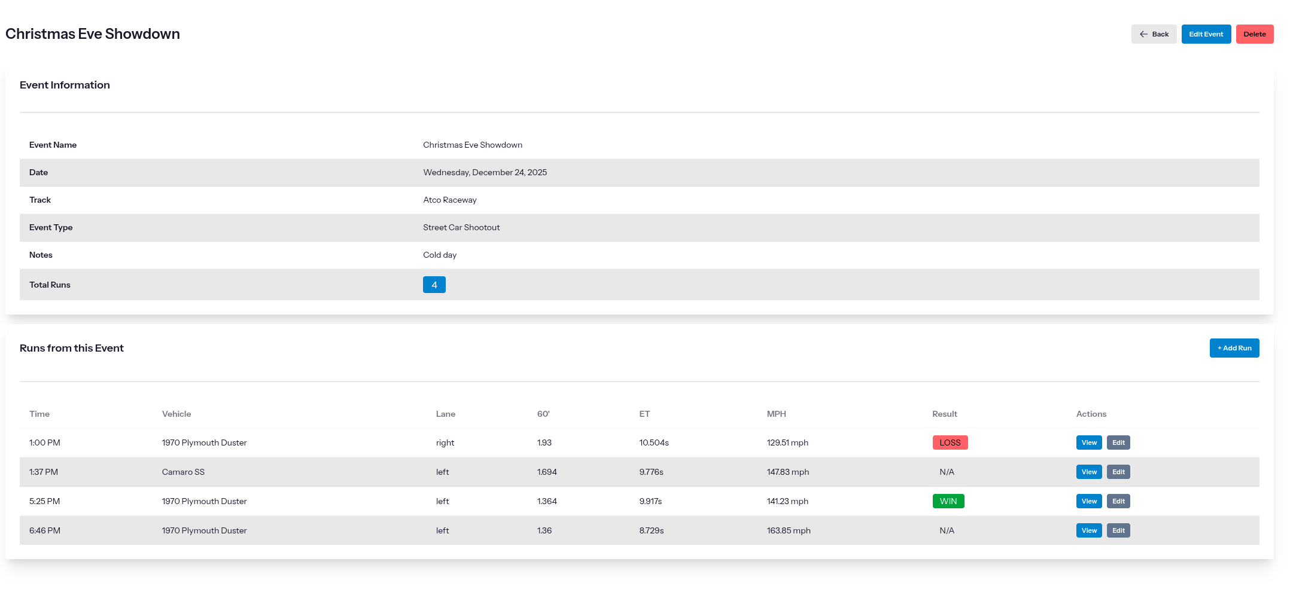Click the ET column header
The width and height of the screenshot is (1290, 592).
[644, 414]
